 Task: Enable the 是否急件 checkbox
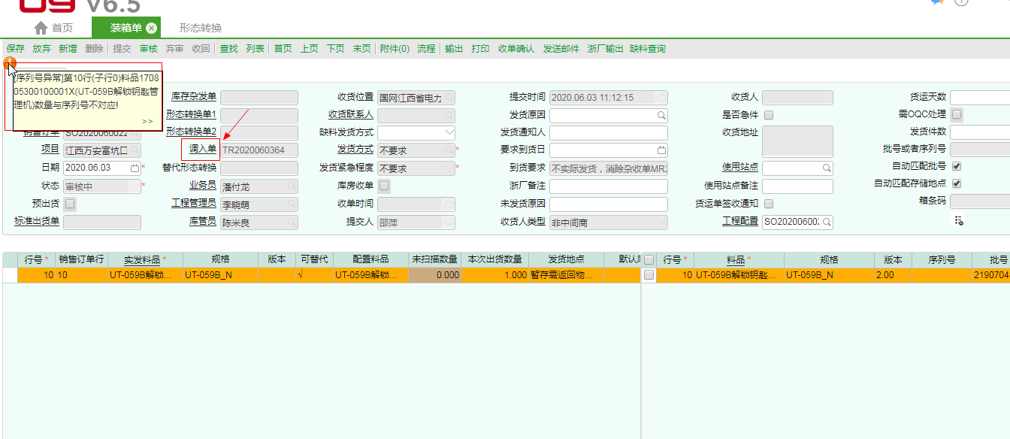(x=768, y=116)
